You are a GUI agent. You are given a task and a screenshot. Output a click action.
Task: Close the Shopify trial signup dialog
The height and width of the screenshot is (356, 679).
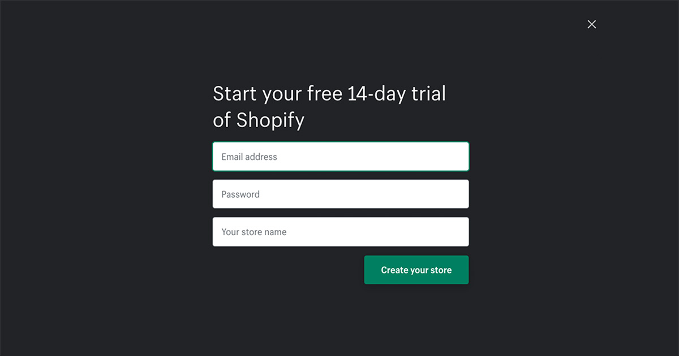[591, 24]
